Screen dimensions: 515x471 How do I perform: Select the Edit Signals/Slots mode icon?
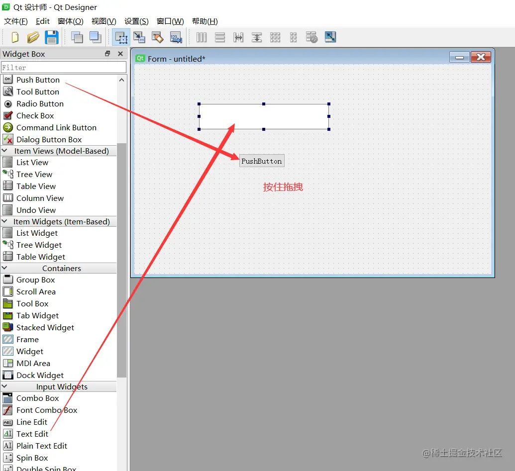click(139, 37)
